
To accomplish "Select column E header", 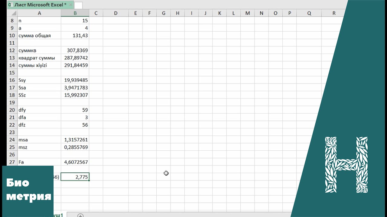I will coord(135,13).
